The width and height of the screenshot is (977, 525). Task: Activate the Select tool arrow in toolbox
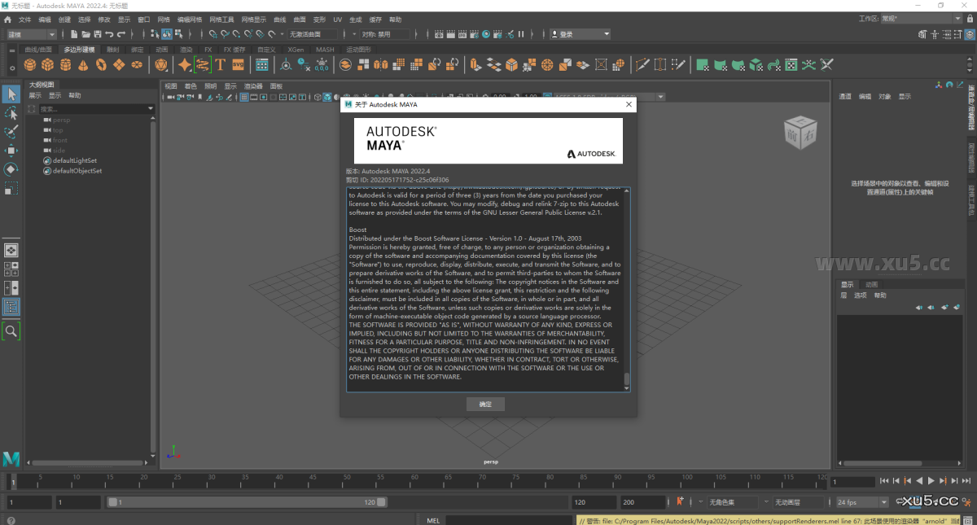tap(11, 94)
